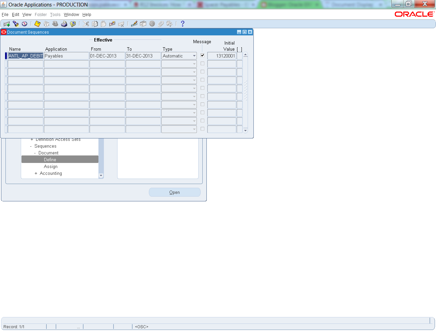Click the Edit Field pencil icon
This screenshot has width=436, height=332.
pyautogui.click(x=134, y=24)
